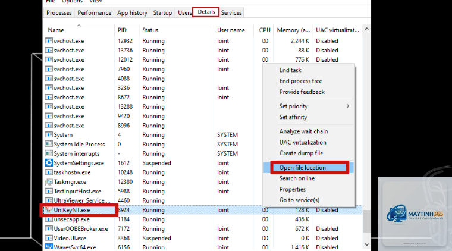Select UAC virtualization menu entry
Viewport: 452px width, 251px height.
coord(303,142)
